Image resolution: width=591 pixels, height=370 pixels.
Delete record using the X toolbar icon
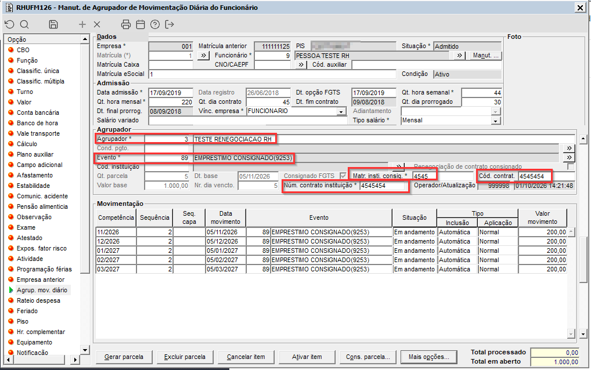tap(97, 24)
